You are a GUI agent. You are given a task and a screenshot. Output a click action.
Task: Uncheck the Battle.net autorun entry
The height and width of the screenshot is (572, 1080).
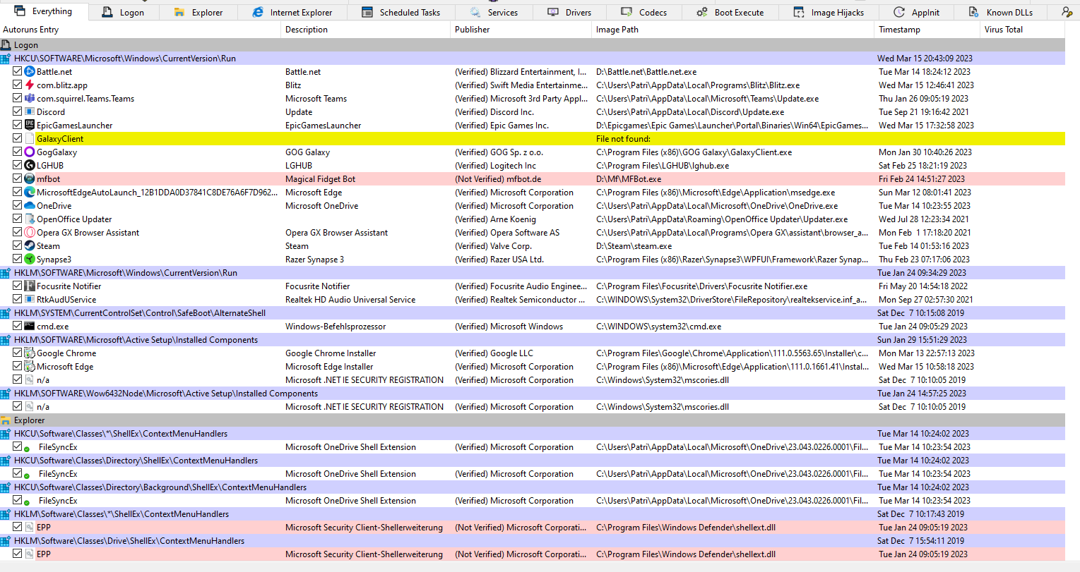pos(18,71)
